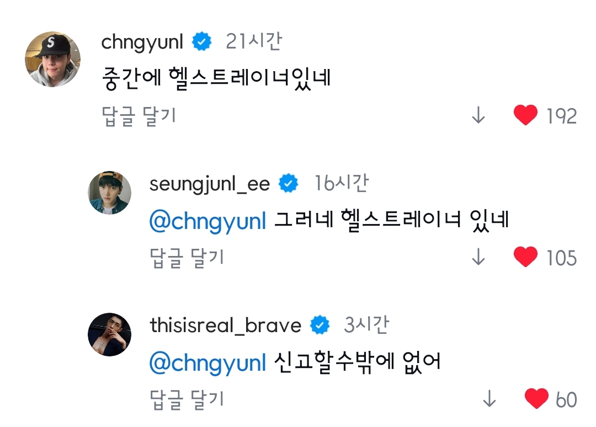Click the verified badge next to seungjunl_ee

(289, 184)
